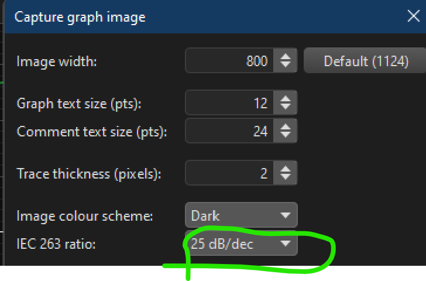Reduce Trace thickness with down arrow
The height and width of the screenshot is (281, 426).
285,177
